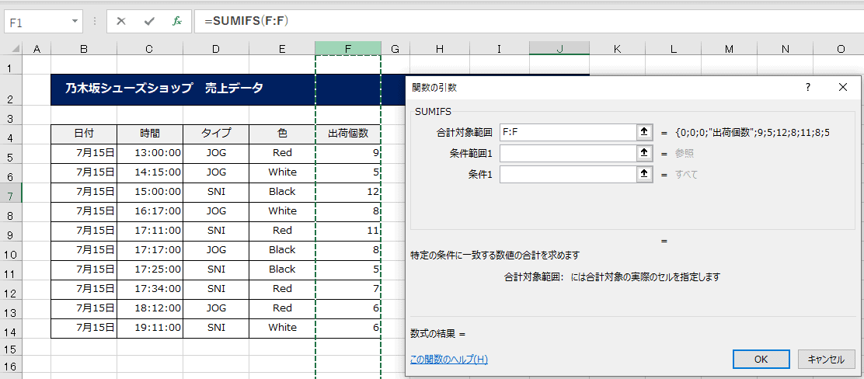Click the Black cell in the 15:00:00 row
This screenshot has width=864, height=379.
coord(281,192)
